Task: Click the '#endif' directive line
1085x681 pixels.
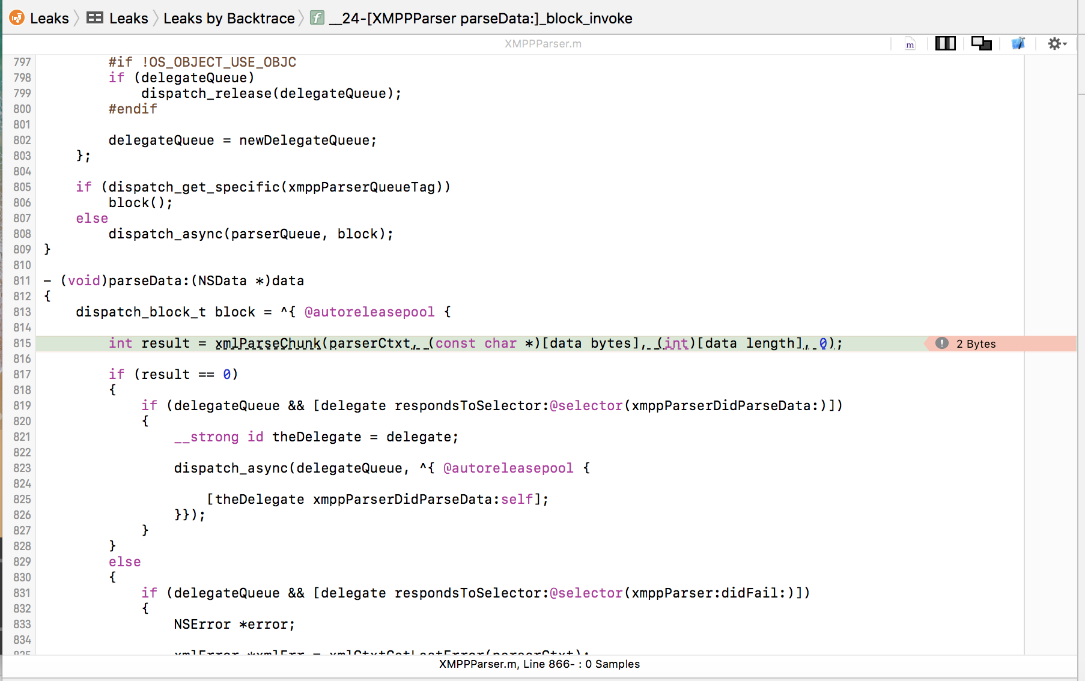Action: tap(132, 109)
